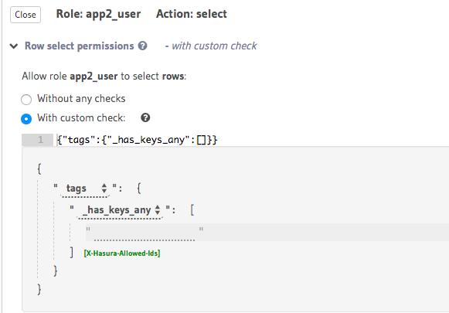Click the Close button
This screenshot has height=313, width=449.
[x=26, y=15]
